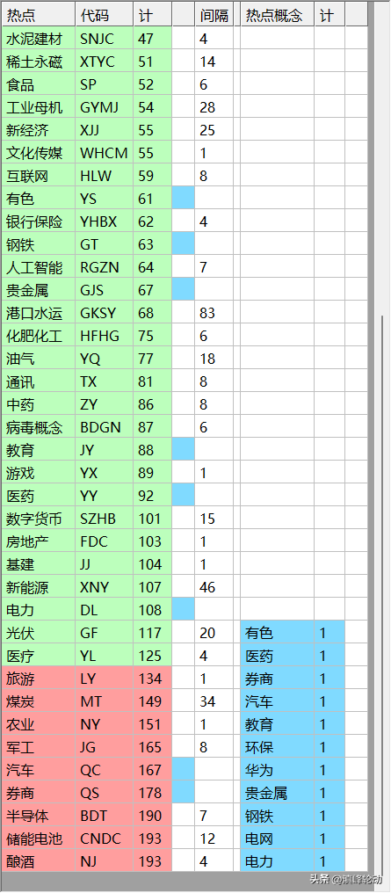This screenshot has height=893, width=391.
Task: Select the 农业 cell
Action: click(40, 724)
